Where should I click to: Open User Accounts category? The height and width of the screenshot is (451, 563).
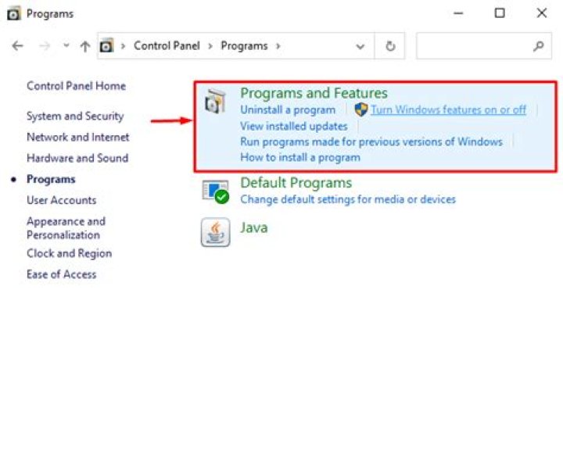pyautogui.click(x=62, y=200)
